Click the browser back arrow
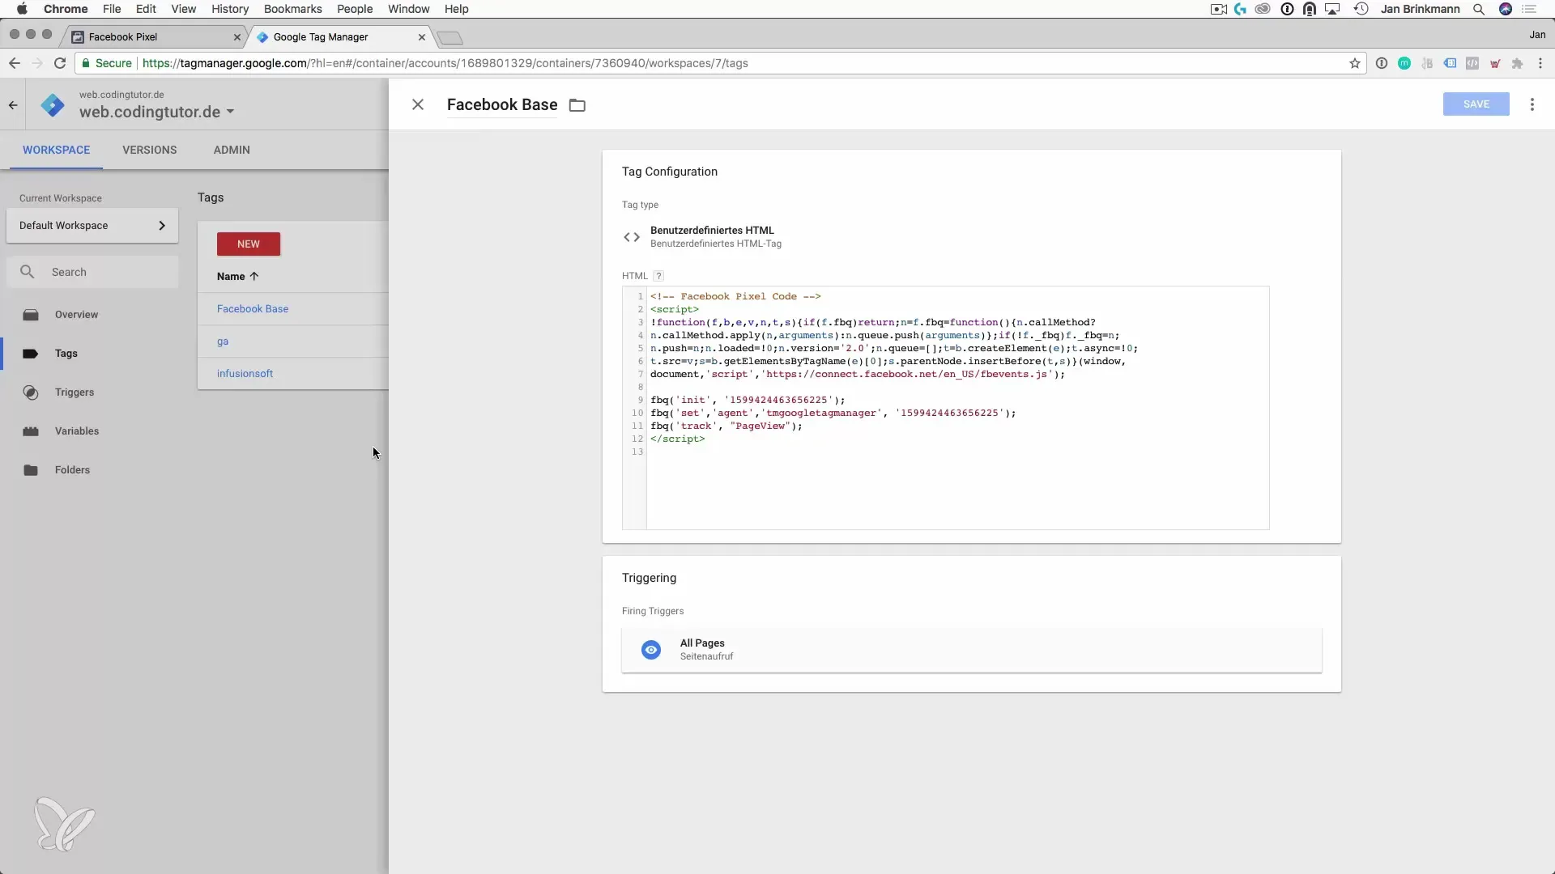This screenshot has width=1555, height=874. 14,63
